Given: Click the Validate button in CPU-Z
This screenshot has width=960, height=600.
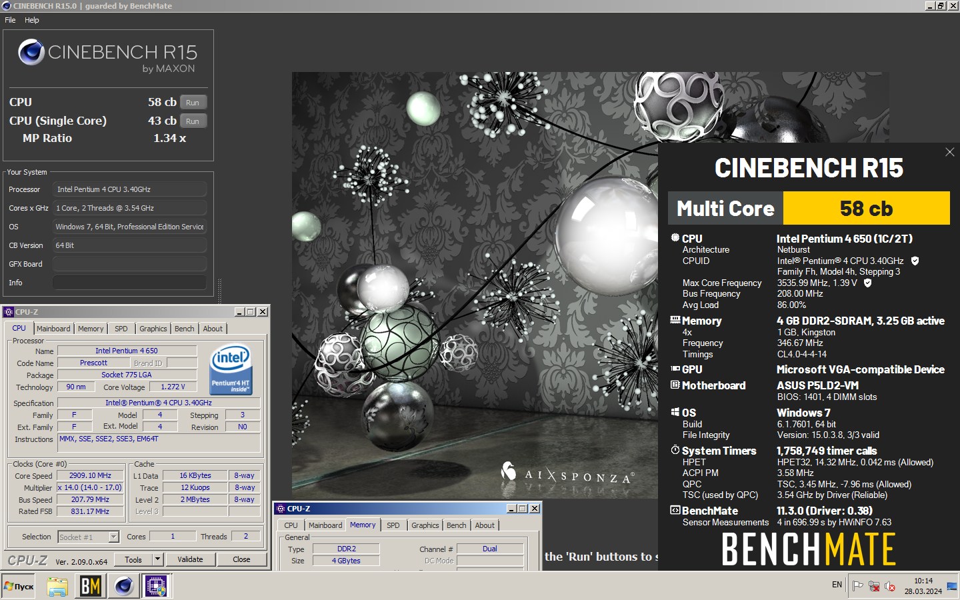Looking at the screenshot, I should 190,559.
